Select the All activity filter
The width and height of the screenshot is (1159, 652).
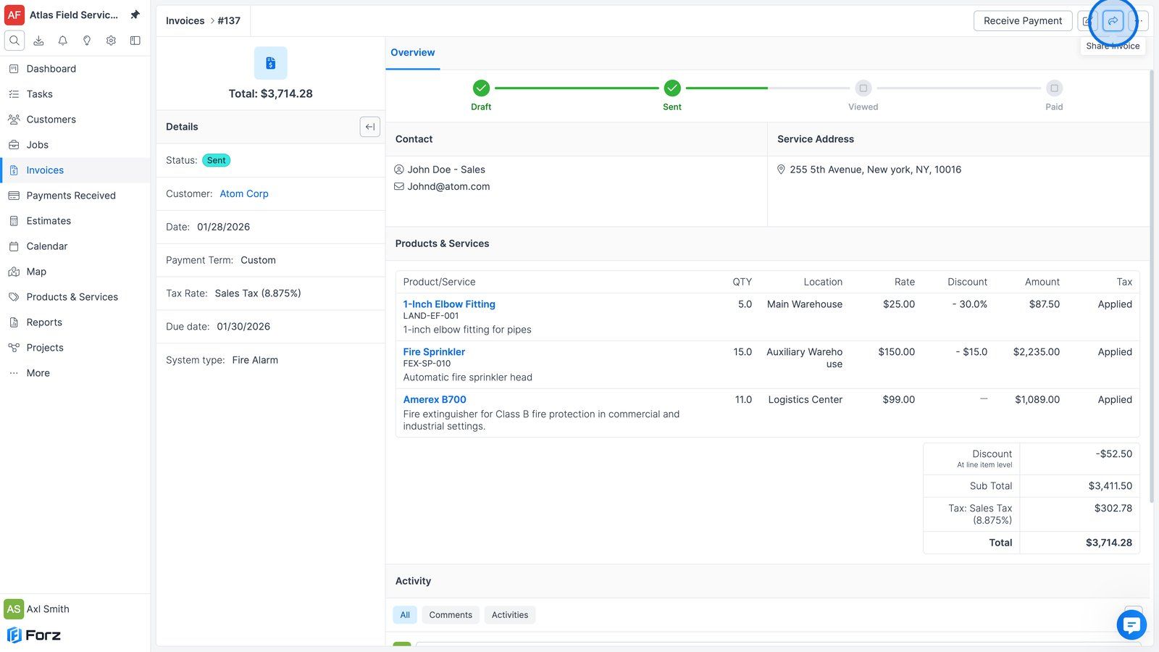[x=405, y=615]
